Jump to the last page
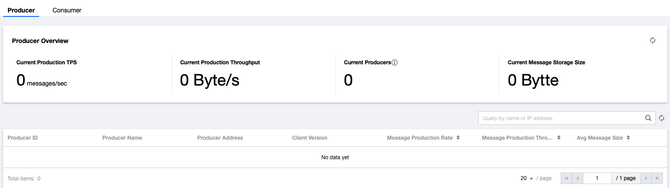This screenshot has height=188, width=670. (x=657, y=178)
